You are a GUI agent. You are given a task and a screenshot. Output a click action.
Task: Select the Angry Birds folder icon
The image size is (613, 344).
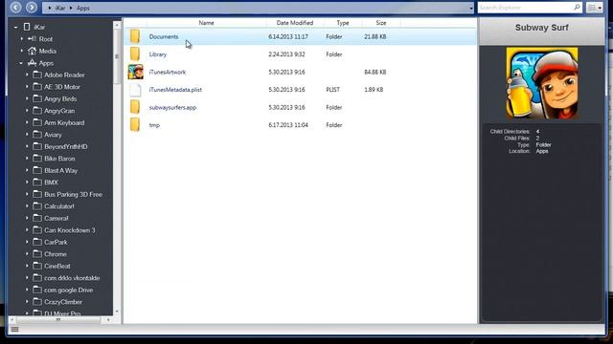tap(37, 98)
